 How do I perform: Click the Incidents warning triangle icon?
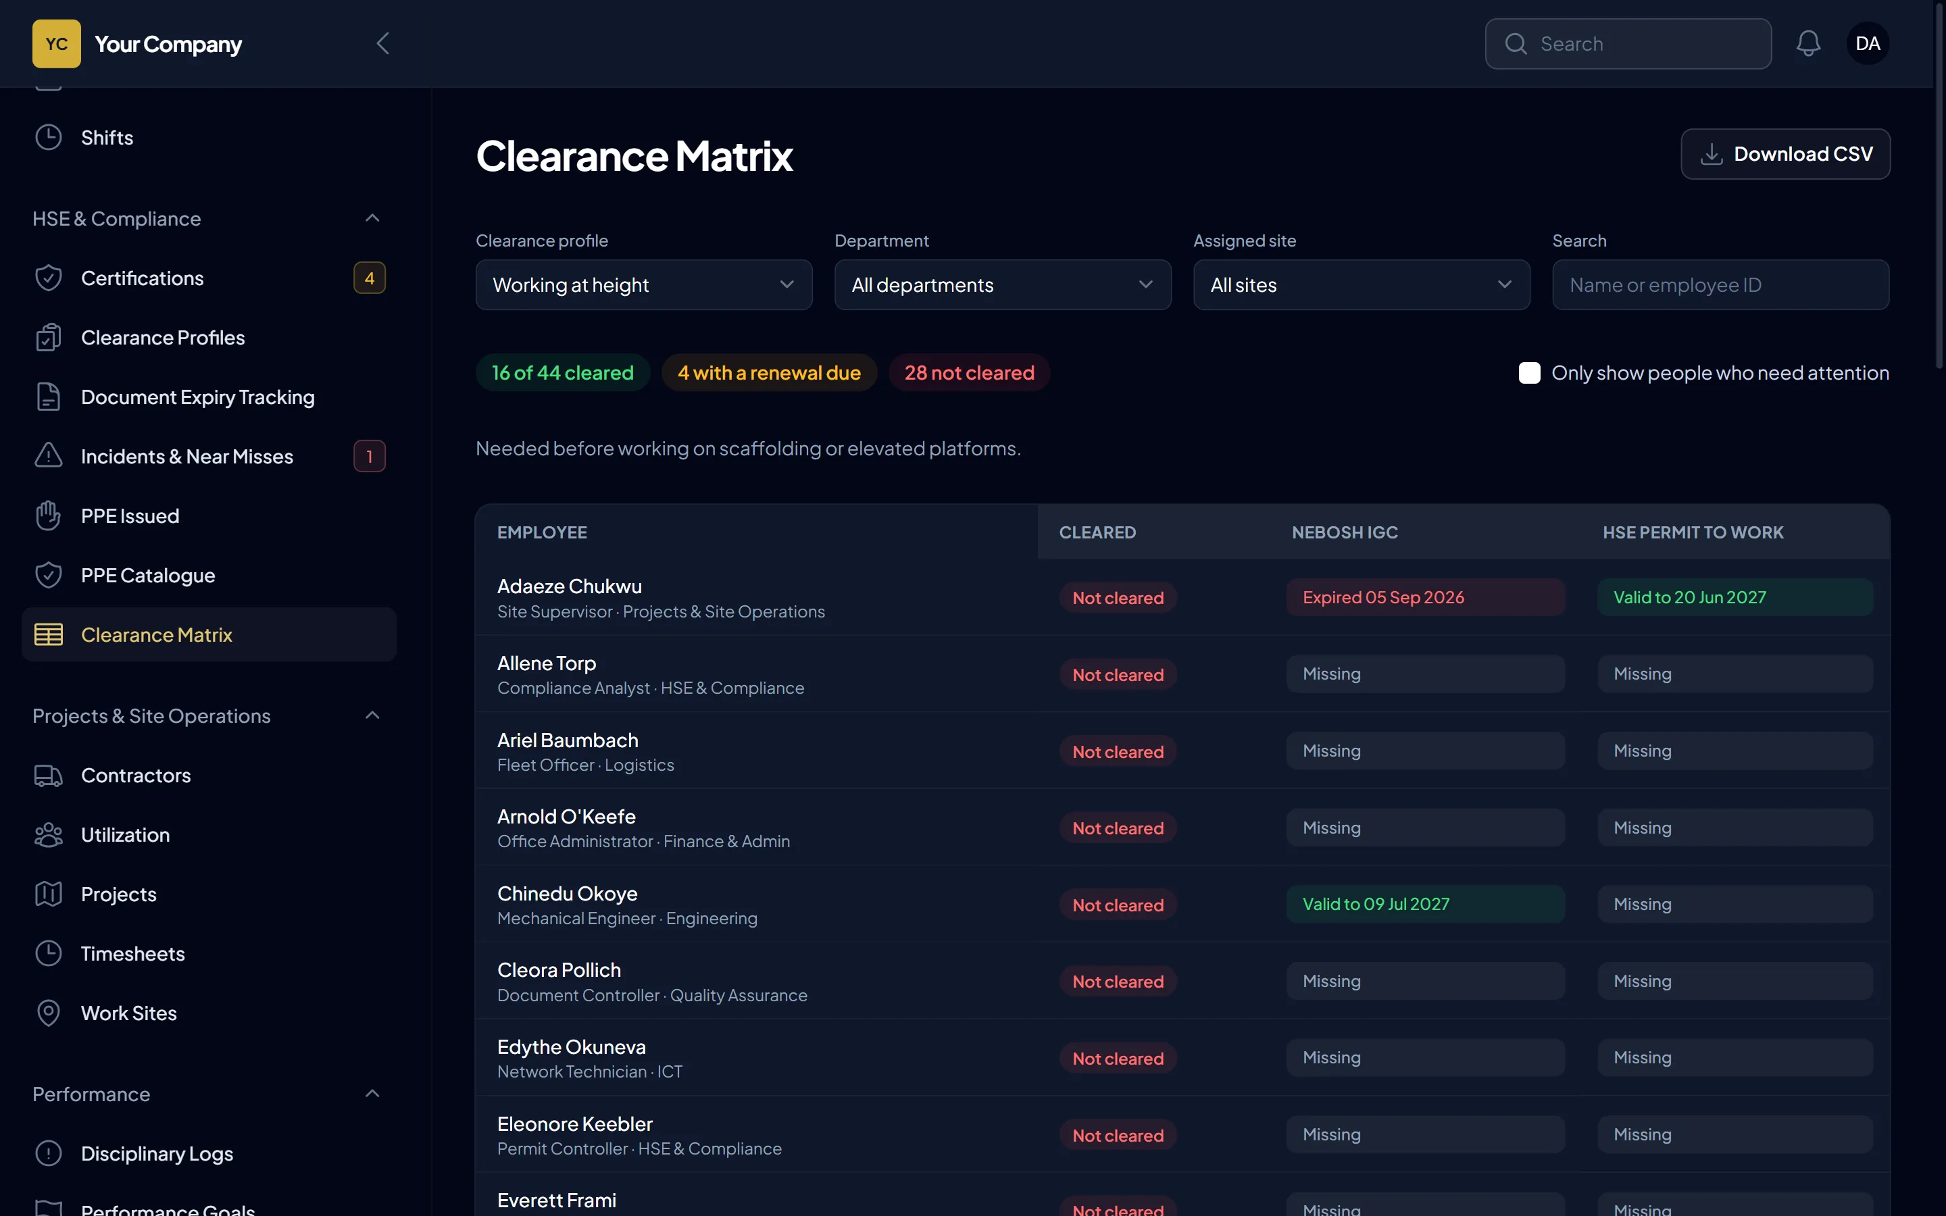(x=48, y=456)
